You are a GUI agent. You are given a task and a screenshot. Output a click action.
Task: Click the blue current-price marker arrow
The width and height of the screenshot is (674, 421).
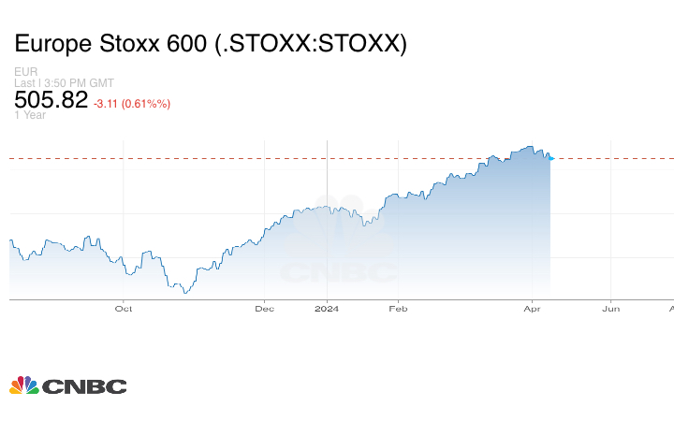click(x=551, y=158)
